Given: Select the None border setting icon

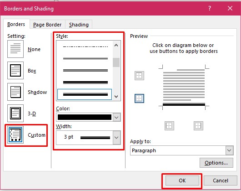Looking at the screenshot, I should [x=15, y=49].
